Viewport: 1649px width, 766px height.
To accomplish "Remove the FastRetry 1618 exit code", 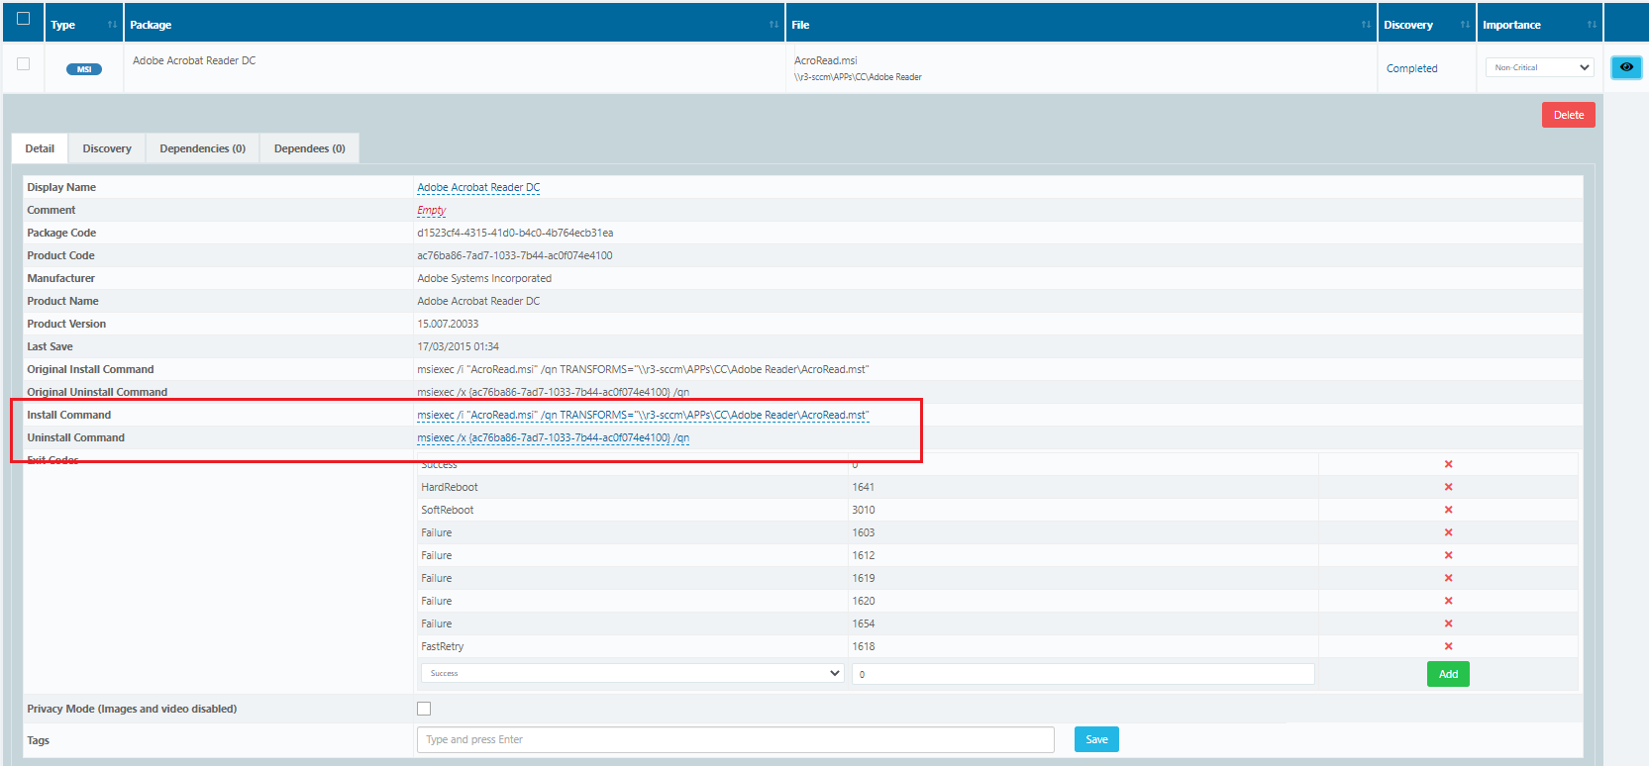I will [x=1448, y=646].
